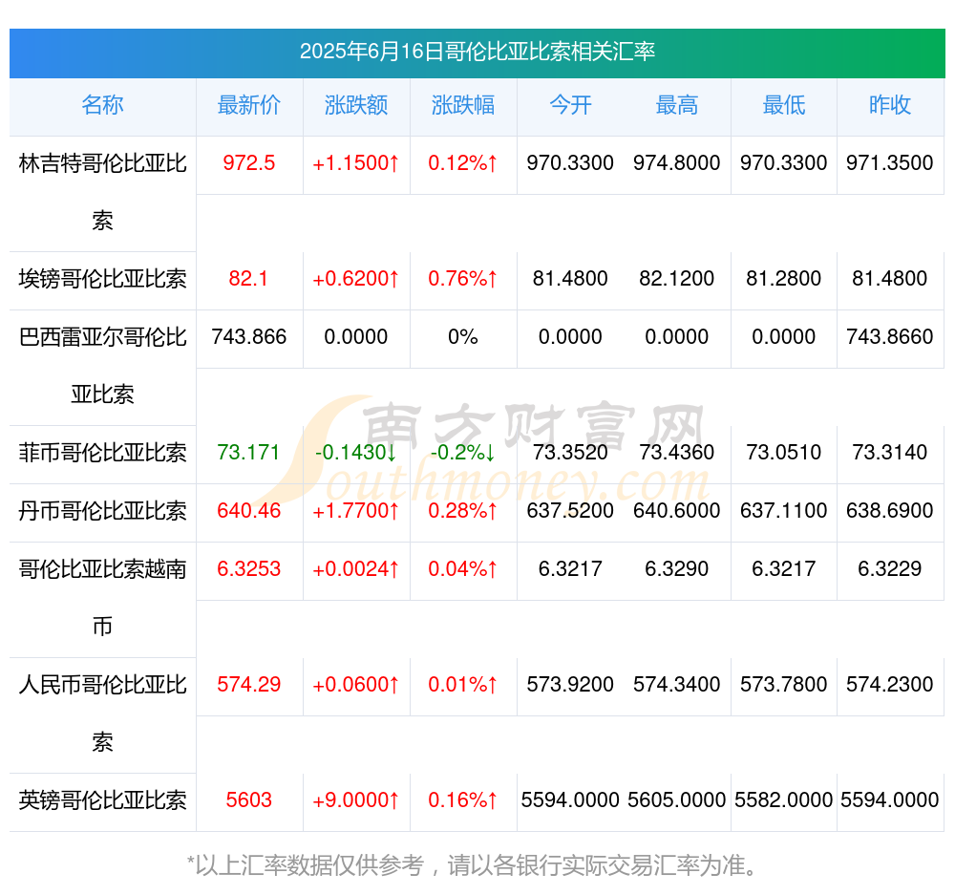Click the latest price '6.3253'
The image size is (955, 895).
pyautogui.click(x=249, y=568)
